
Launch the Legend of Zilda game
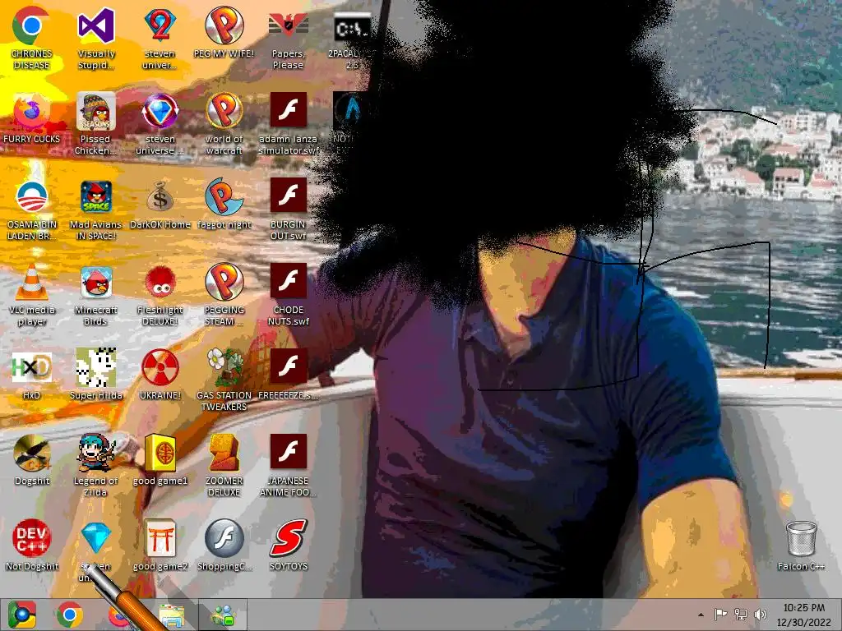click(x=95, y=454)
